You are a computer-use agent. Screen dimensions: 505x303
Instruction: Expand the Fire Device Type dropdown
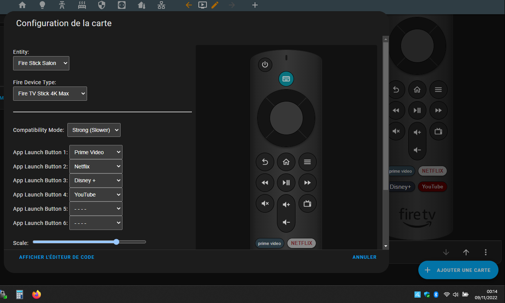click(50, 93)
